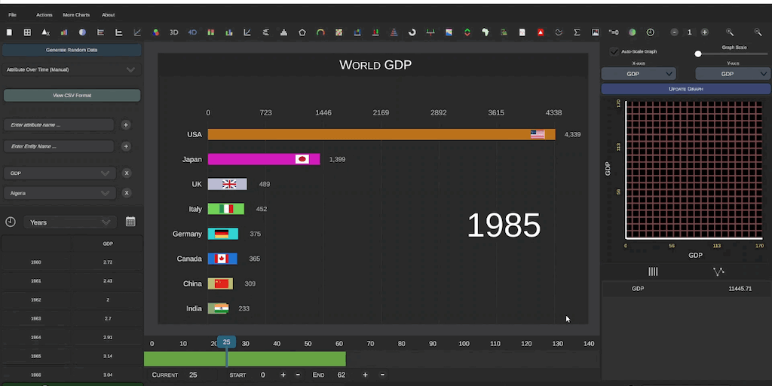Click the rightmost magnifier icon

tap(758, 32)
